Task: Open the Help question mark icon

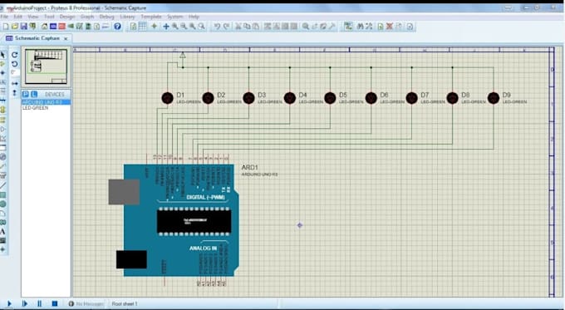Action: (117, 27)
